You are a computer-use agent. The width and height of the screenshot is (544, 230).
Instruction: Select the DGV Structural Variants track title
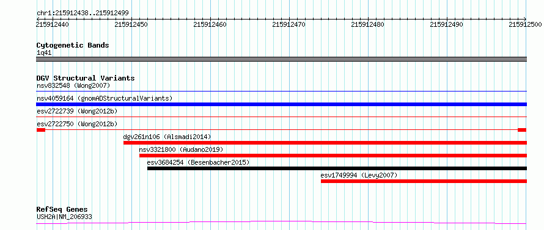pos(86,78)
